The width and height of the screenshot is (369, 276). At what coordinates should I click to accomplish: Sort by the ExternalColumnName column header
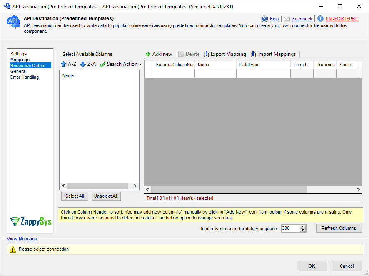[174, 65]
